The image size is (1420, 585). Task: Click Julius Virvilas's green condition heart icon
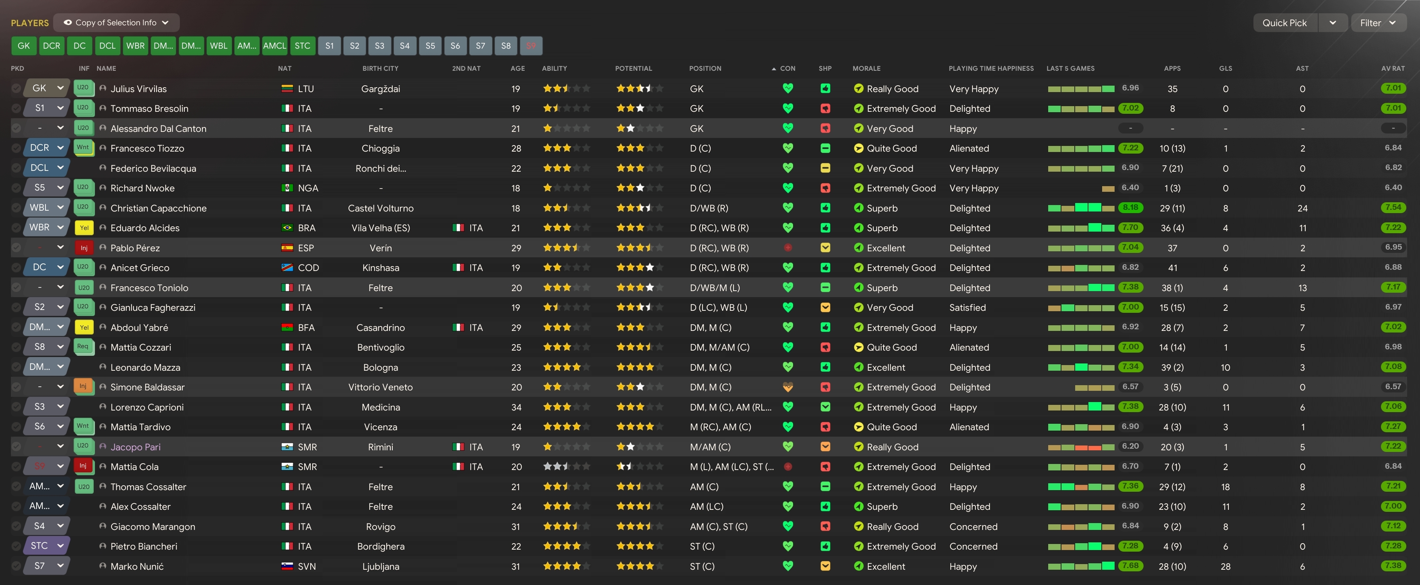(x=788, y=88)
